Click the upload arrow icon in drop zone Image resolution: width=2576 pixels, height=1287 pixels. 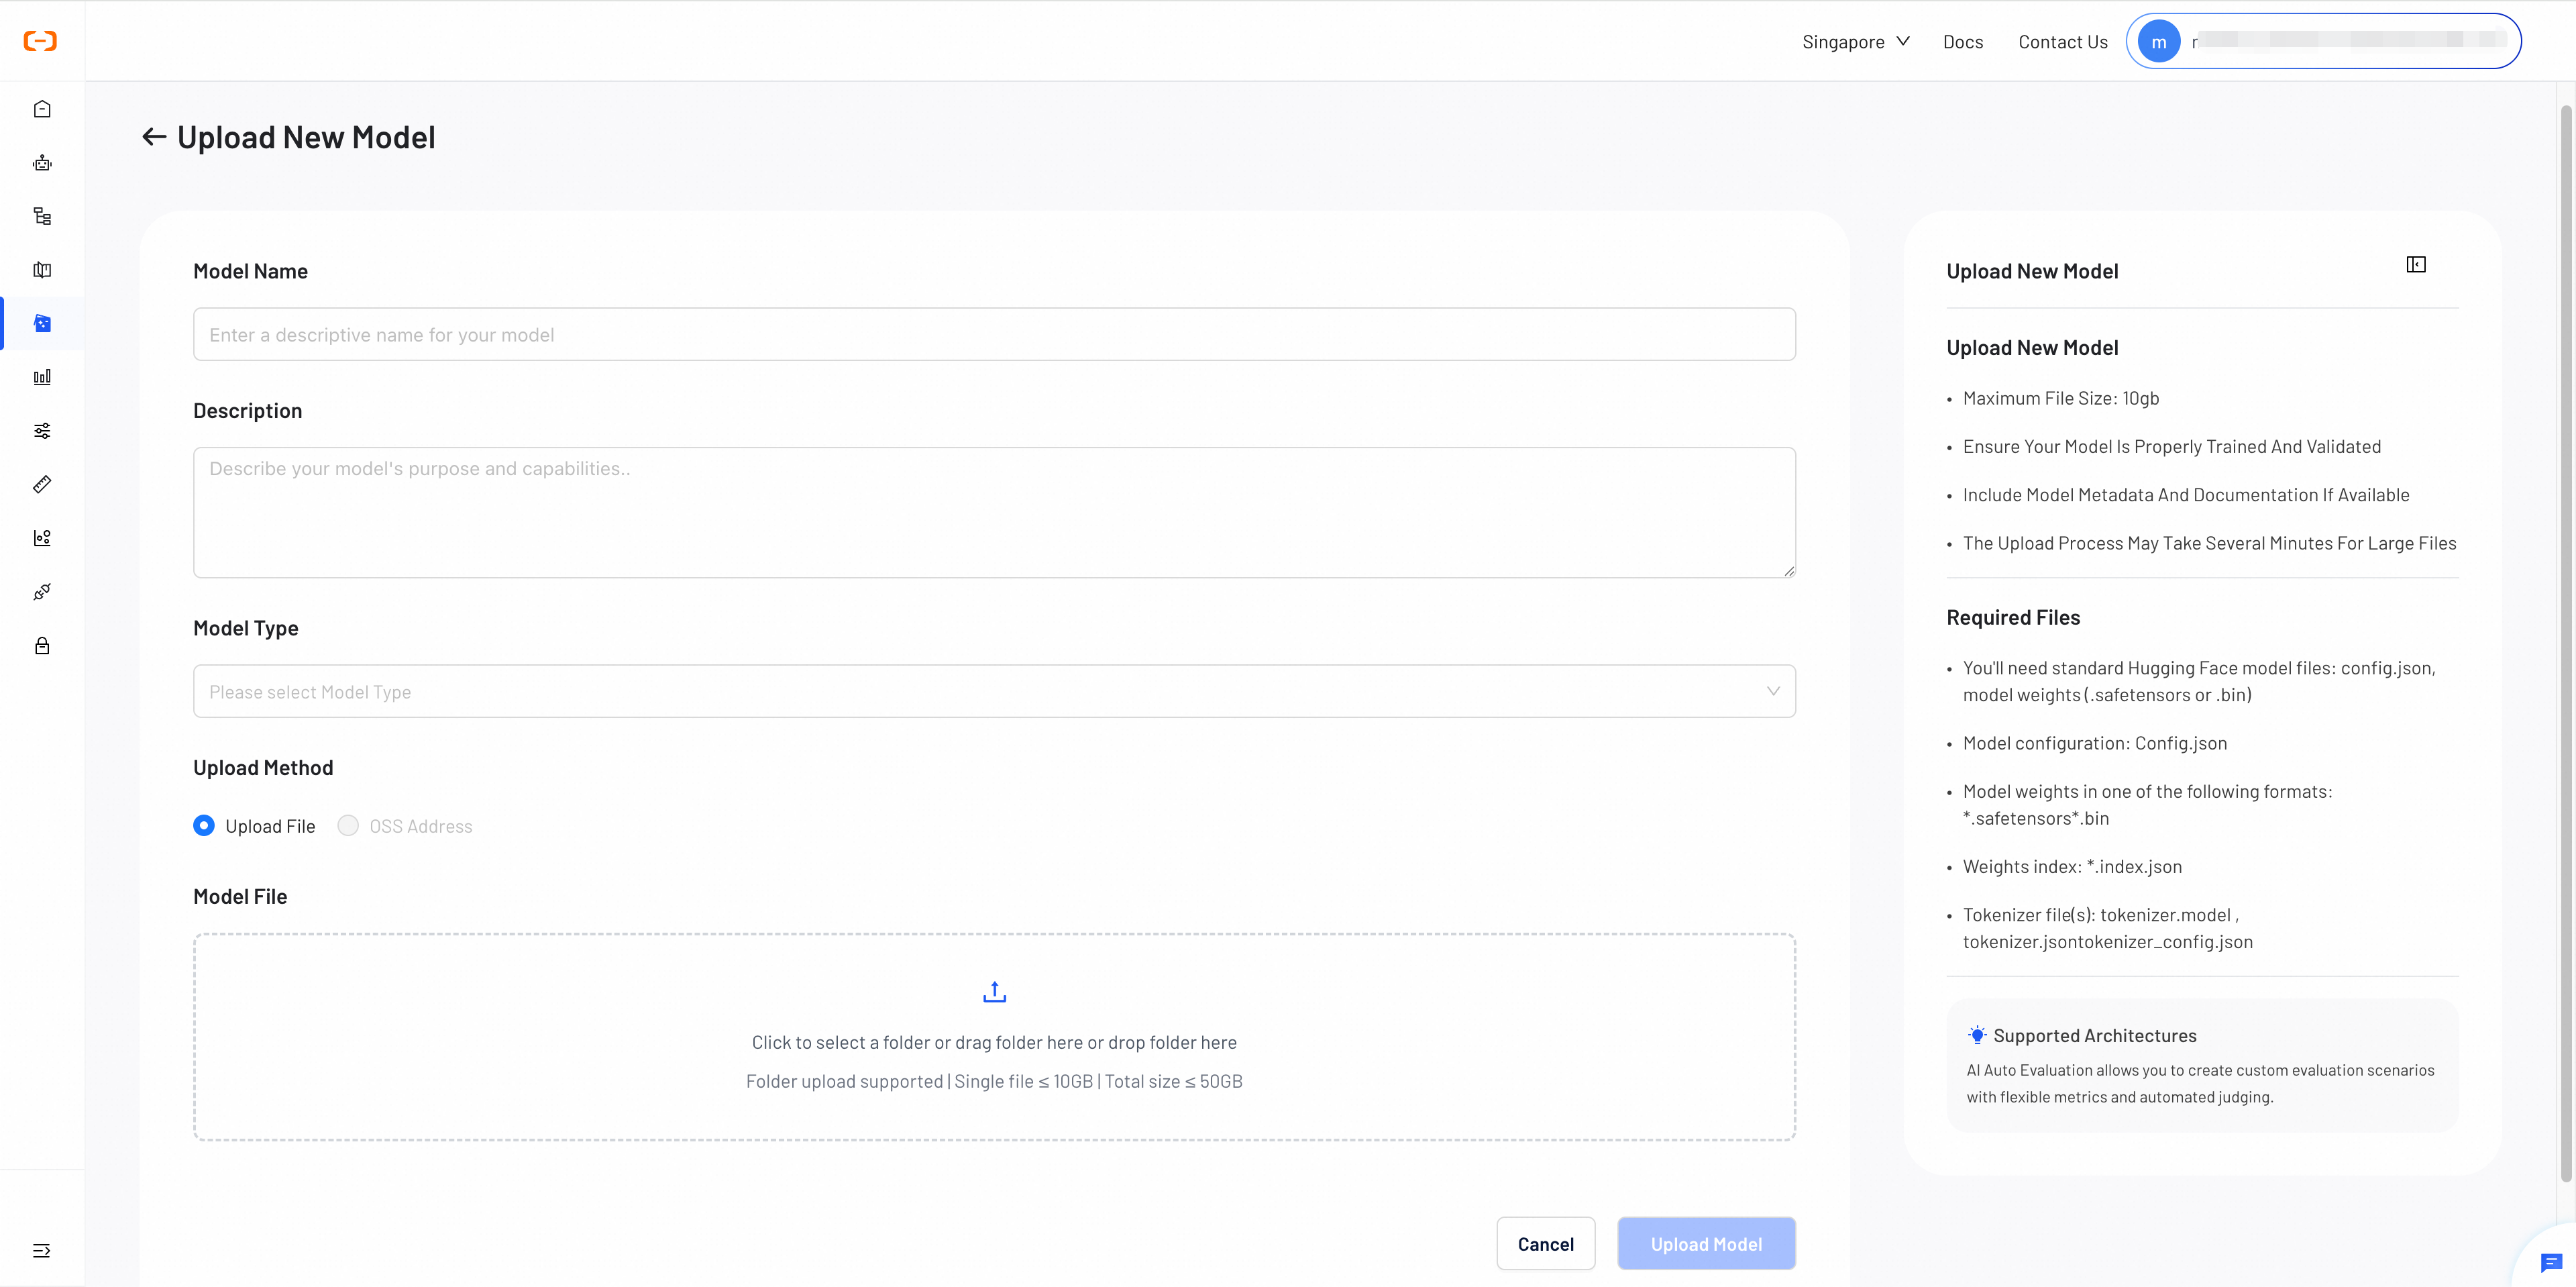pyautogui.click(x=994, y=992)
